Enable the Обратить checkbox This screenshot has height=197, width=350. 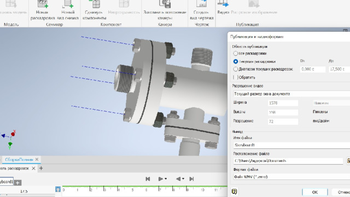tap(235, 77)
